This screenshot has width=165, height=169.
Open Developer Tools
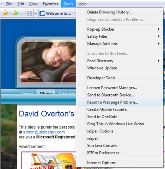point(120,78)
